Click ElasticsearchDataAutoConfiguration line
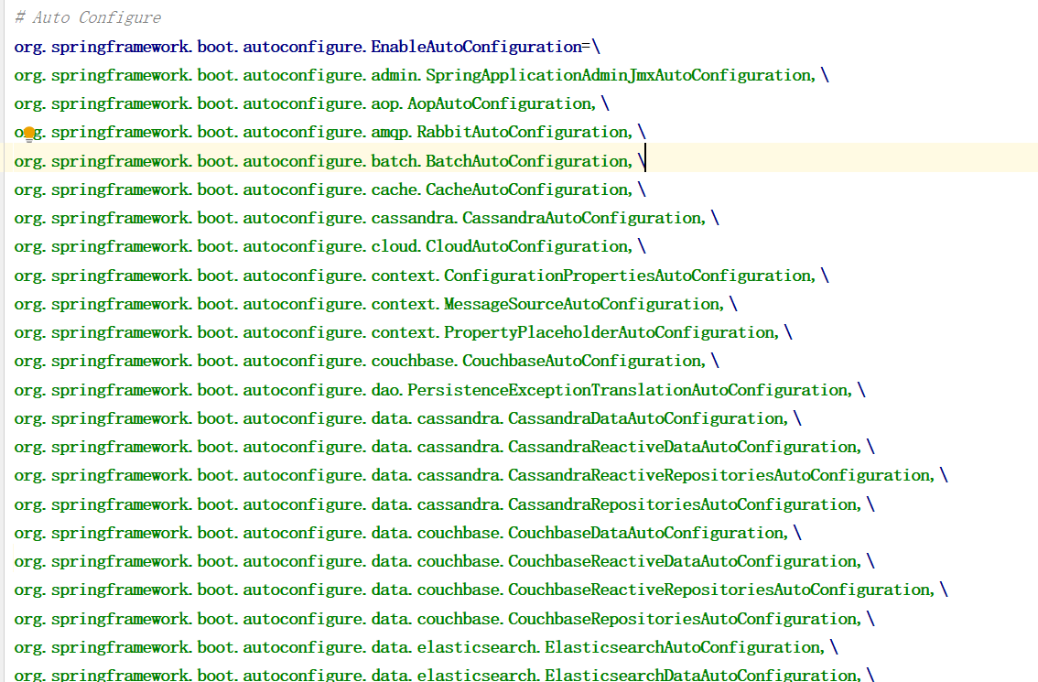This screenshot has width=1038, height=682. coord(444,675)
